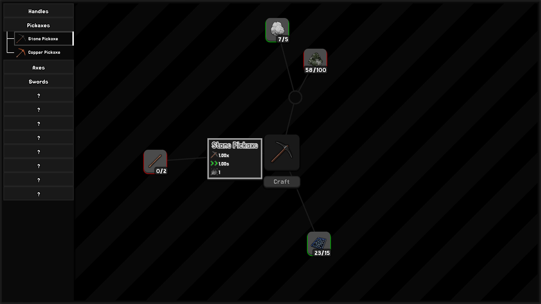
Task: Click the 1.00x mining power stat
Action: coord(220,155)
